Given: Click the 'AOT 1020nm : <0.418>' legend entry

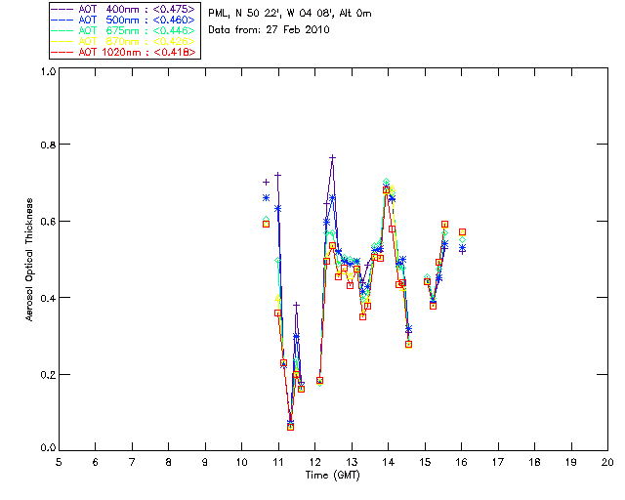Looking at the screenshot, I should point(124,52).
